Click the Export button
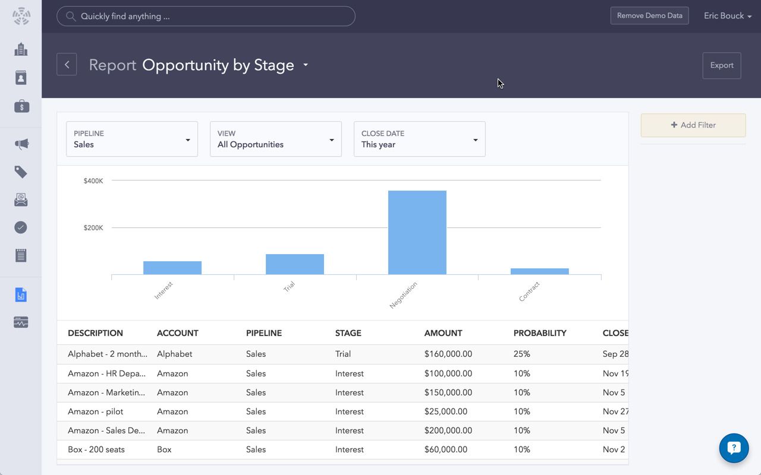This screenshot has height=475, width=761. 721,65
